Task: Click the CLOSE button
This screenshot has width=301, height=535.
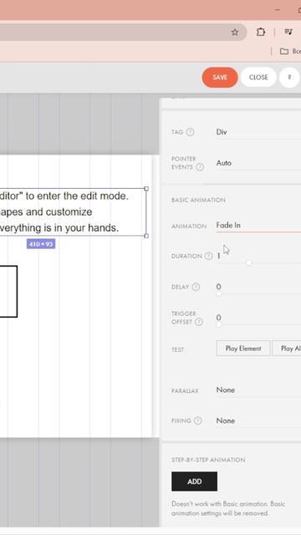Action: [258, 78]
